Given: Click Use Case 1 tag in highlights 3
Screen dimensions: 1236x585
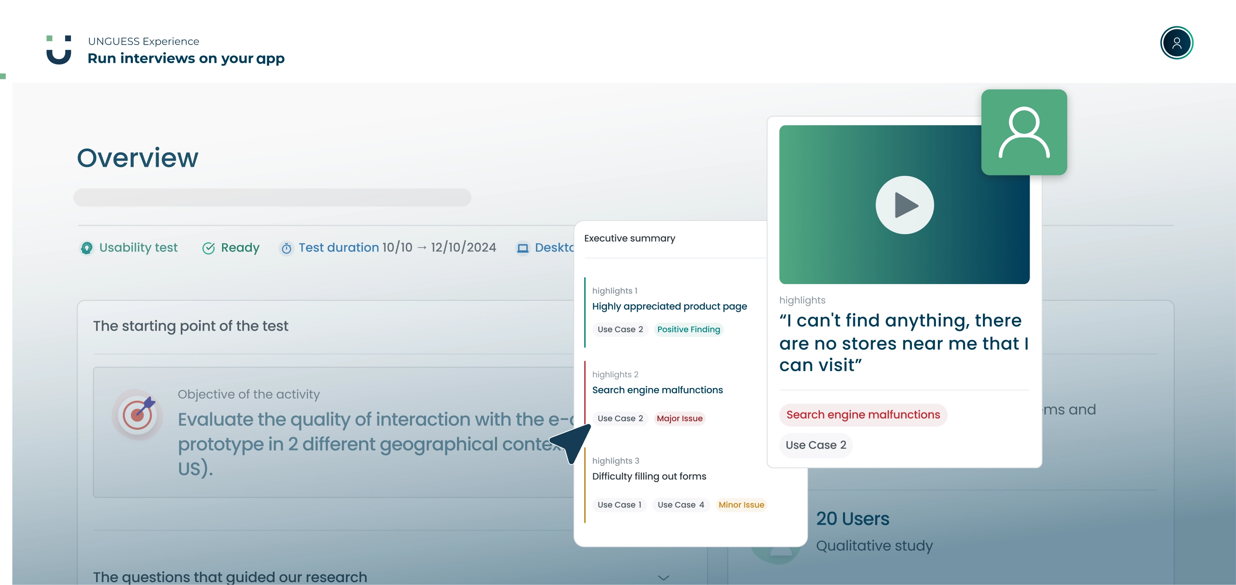Looking at the screenshot, I should pos(619,505).
